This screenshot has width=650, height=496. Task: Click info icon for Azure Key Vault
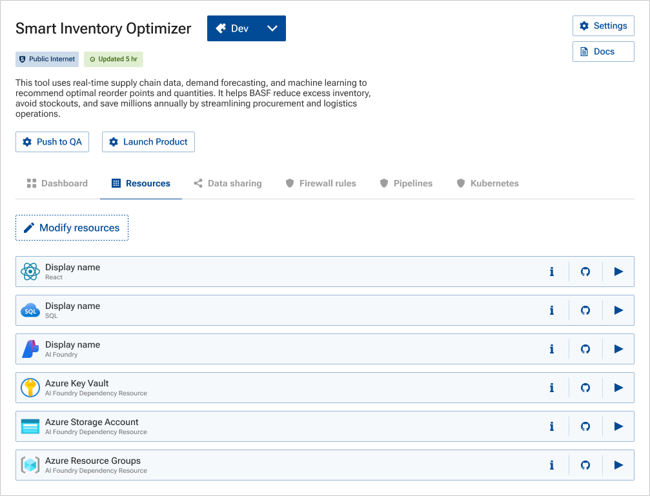(x=551, y=388)
